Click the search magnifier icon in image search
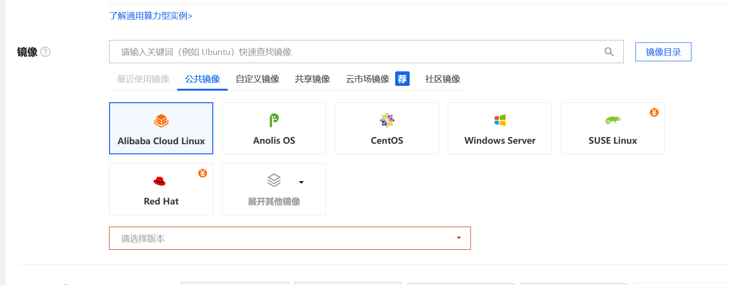The height and width of the screenshot is (285, 731). click(x=609, y=52)
